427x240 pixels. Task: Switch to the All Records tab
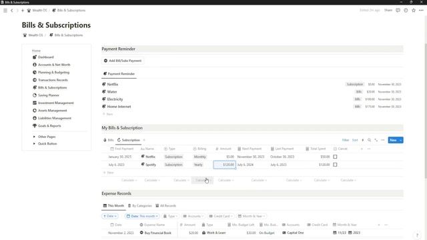tap(166, 206)
